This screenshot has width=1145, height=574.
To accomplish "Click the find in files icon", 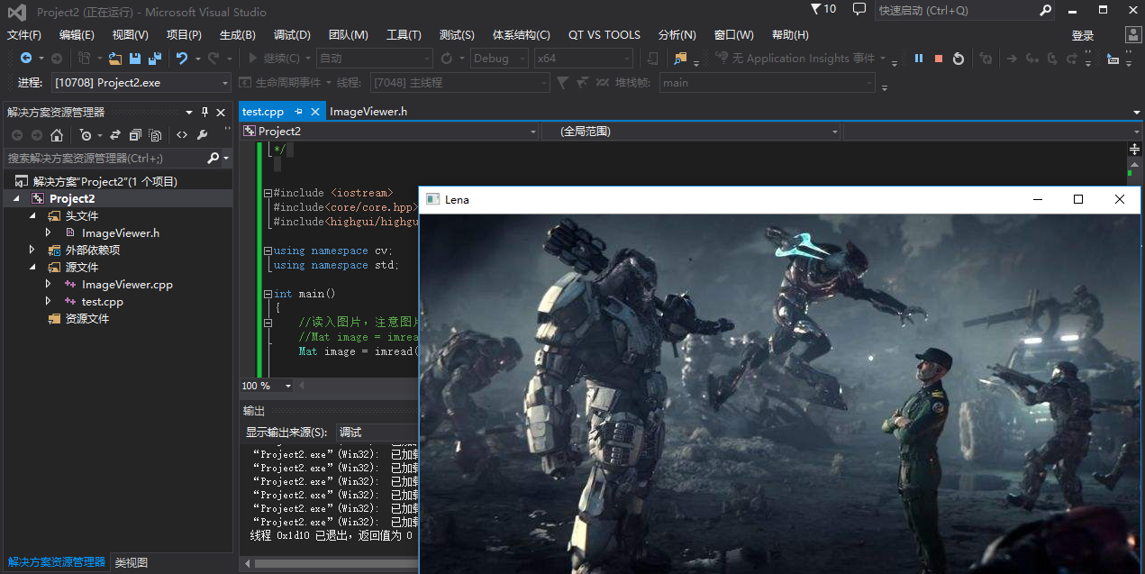I will (680, 58).
